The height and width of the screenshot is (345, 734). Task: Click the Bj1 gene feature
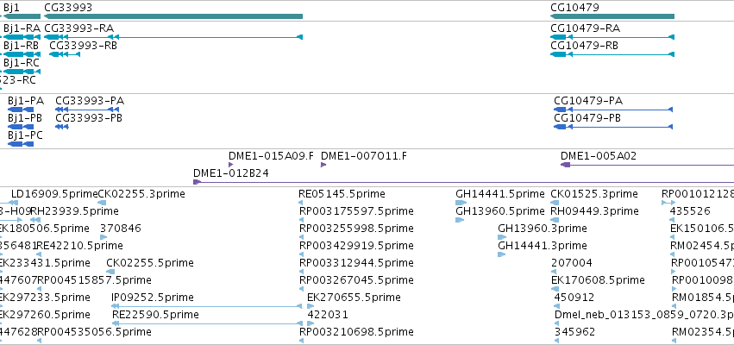(22, 16)
